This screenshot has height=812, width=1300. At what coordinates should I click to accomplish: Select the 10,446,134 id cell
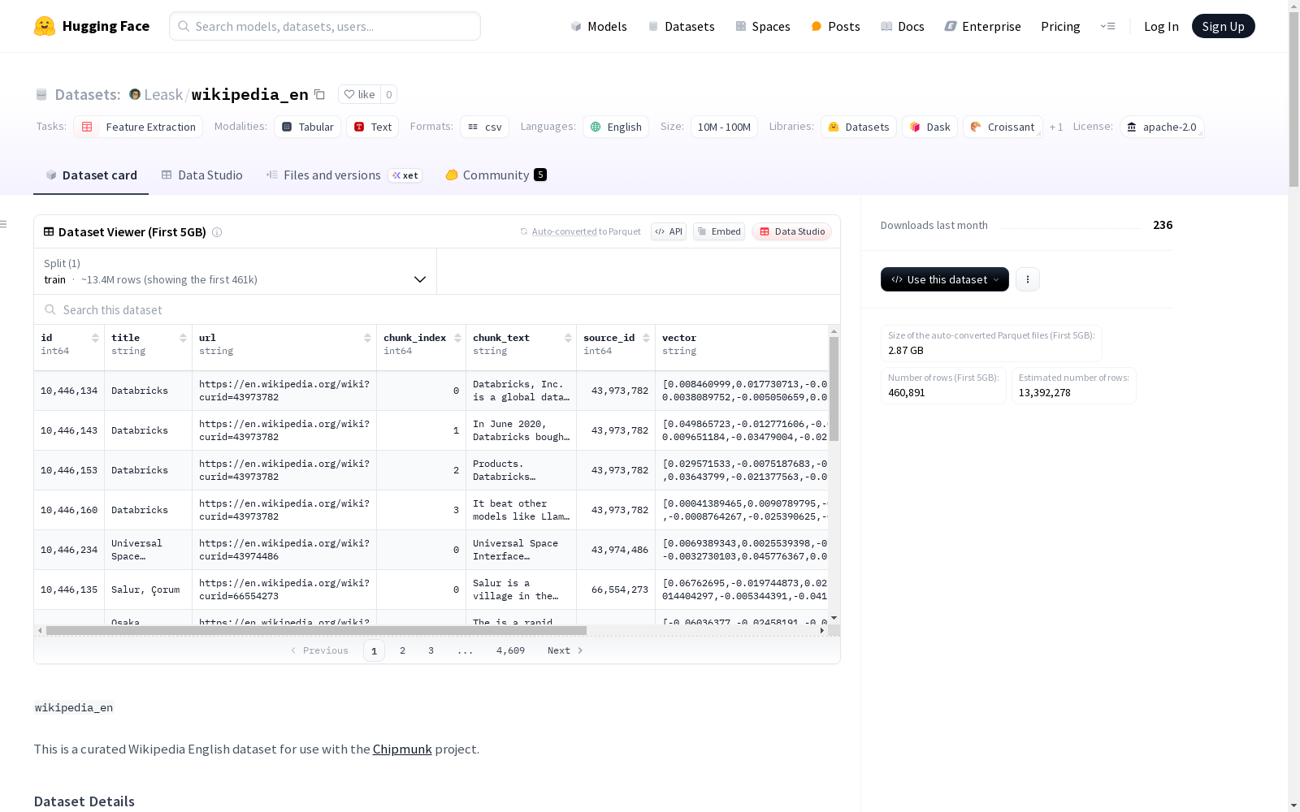(x=69, y=391)
